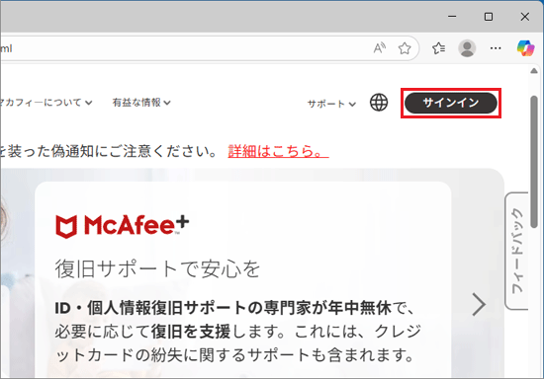Click the globe language selector icon
544x379 pixels.
379,103
